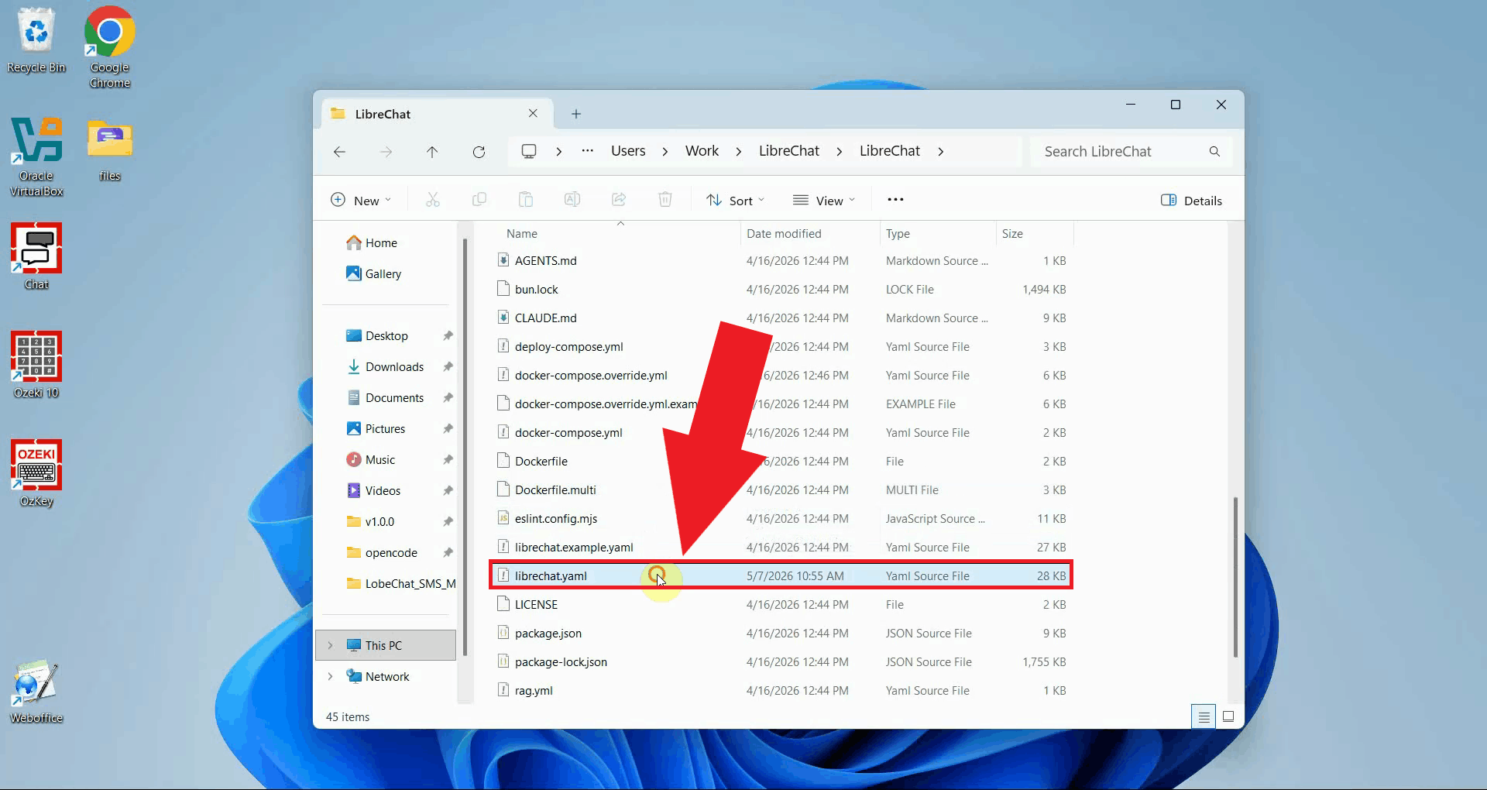The width and height of the screenshot is (1487, 790).
Task: Unpin Pictures from quick access
Action: pyautogui.click(x=448, y=428)
